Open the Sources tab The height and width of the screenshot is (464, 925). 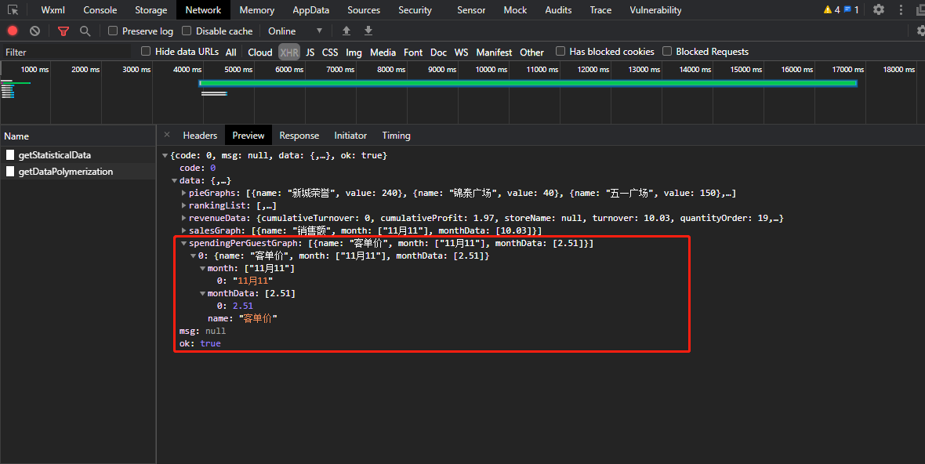click(x=364, y=10)
